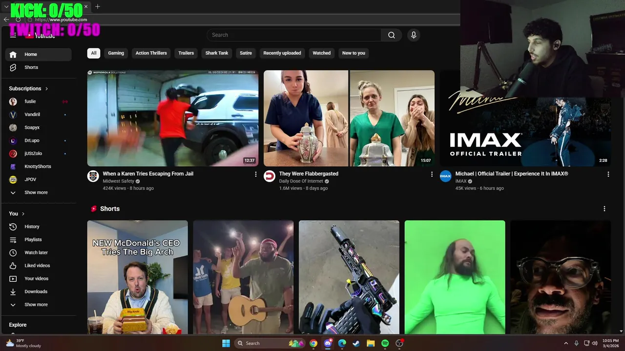Select the Satire filter chip

(x=246, y=53)
